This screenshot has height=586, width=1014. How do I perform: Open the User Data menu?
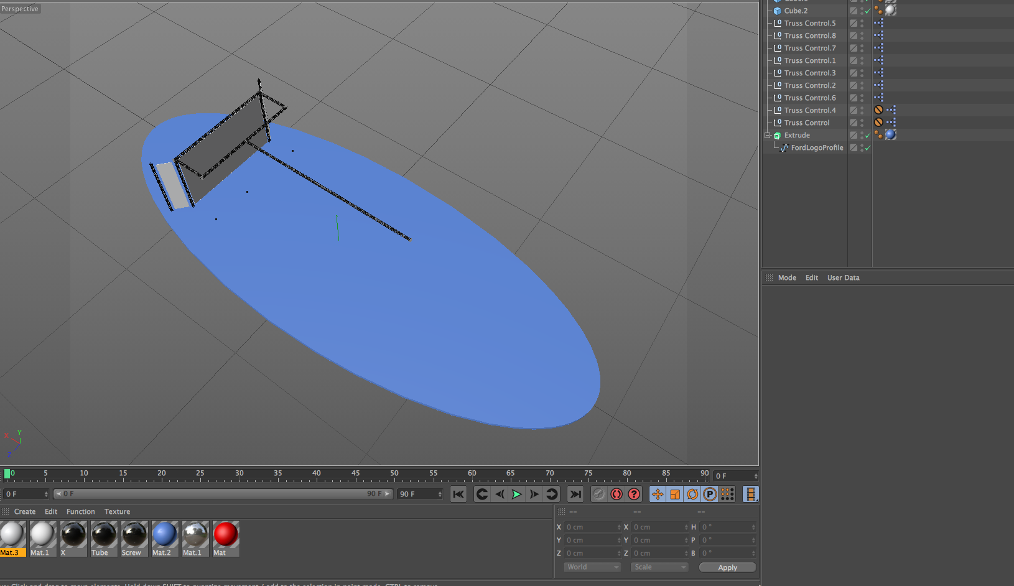[843, 277]
